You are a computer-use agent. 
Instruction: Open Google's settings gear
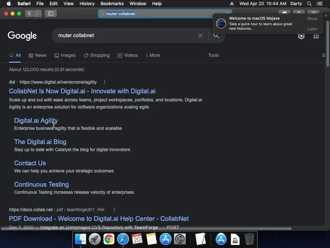pyautogui.click(x=301, y=36)
